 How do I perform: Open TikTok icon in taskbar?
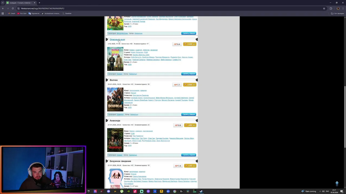coord(135,191)
